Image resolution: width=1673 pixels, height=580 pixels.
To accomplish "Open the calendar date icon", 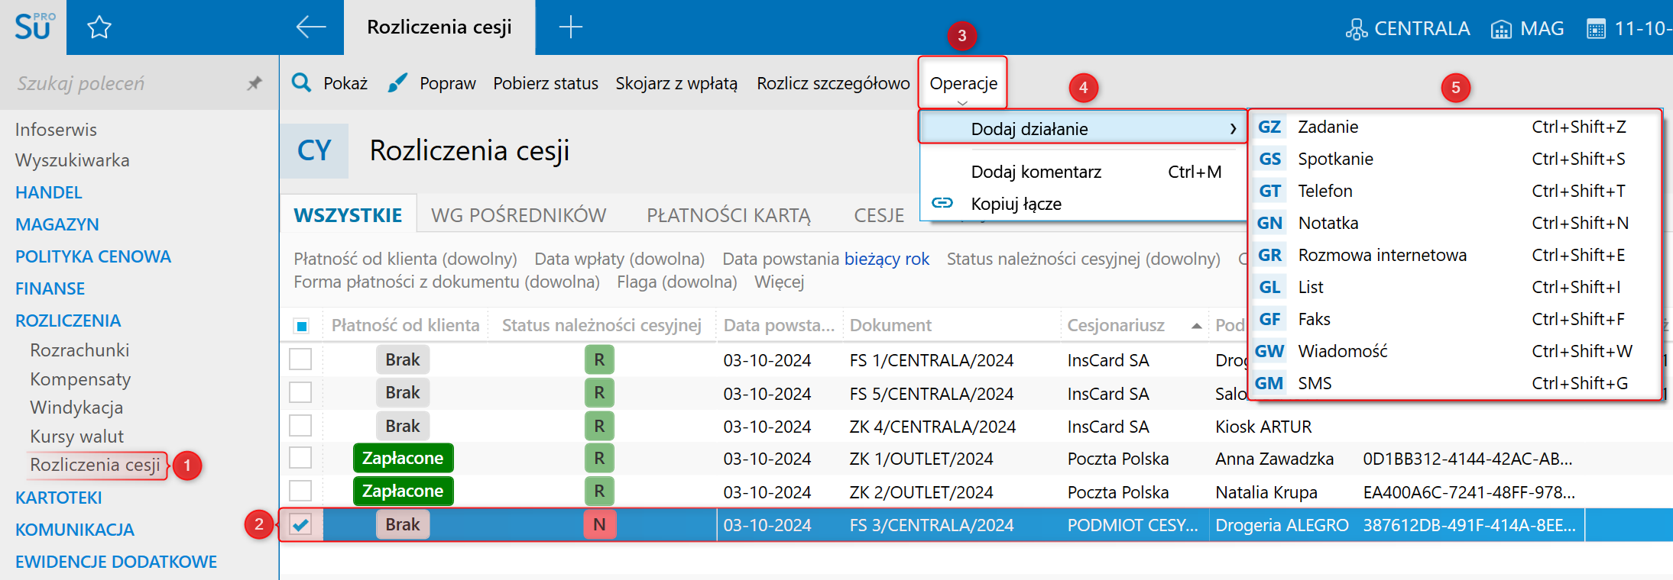I will pos(1596,29).
